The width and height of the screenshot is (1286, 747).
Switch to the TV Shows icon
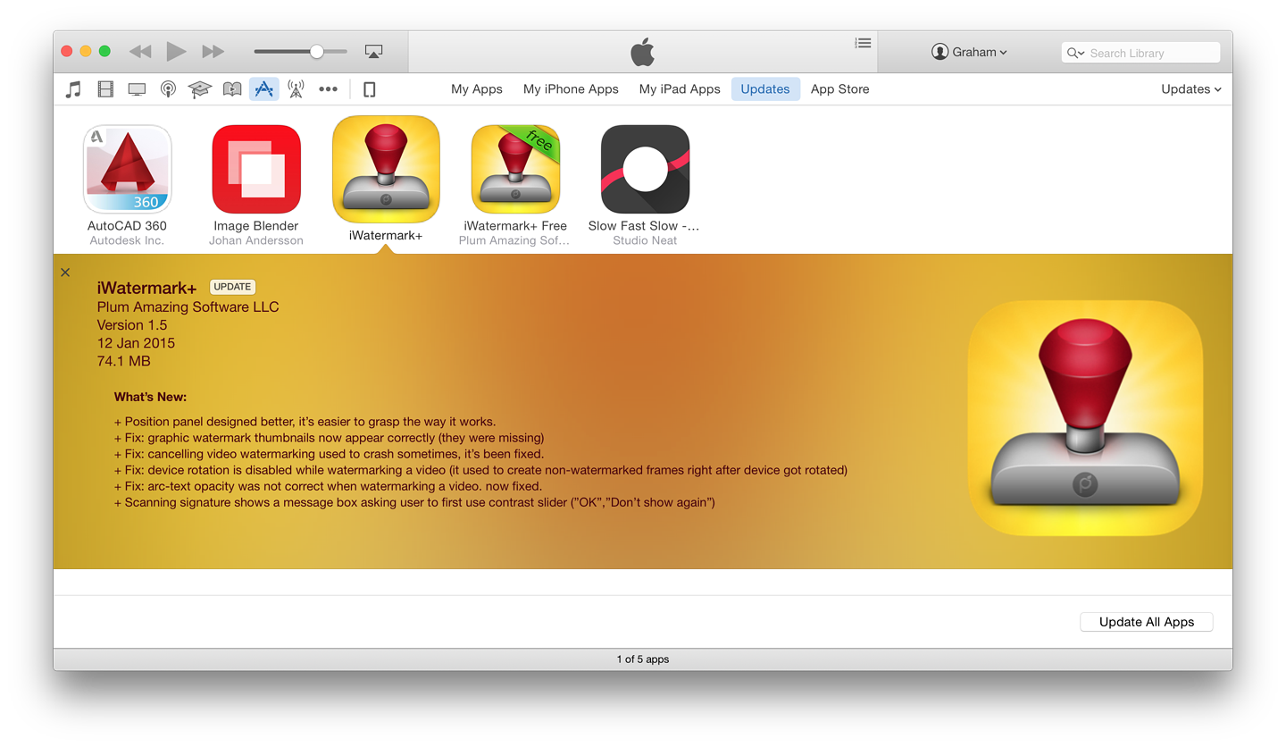(137, 89)
